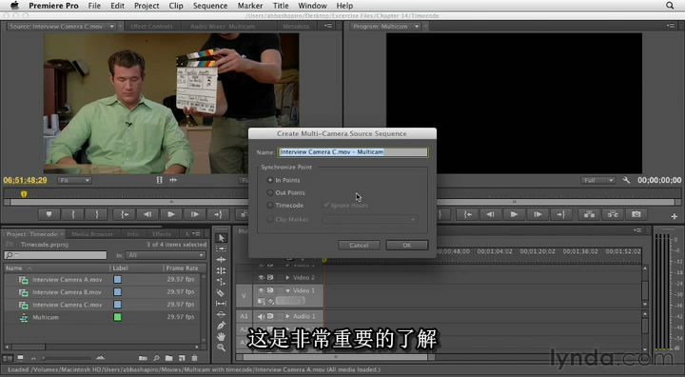
Task: Toggle sync lock on Video 1 track
Action: point(270,290)
